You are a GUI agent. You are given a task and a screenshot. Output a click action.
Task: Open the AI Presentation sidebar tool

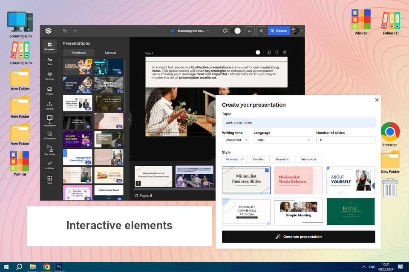(x=49, y=121)
